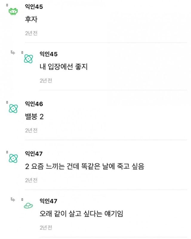Click the "2년 전" timestamp under "밸붕 2"
The height and width of the screenshot is (239, 191).
pos(31,130)
